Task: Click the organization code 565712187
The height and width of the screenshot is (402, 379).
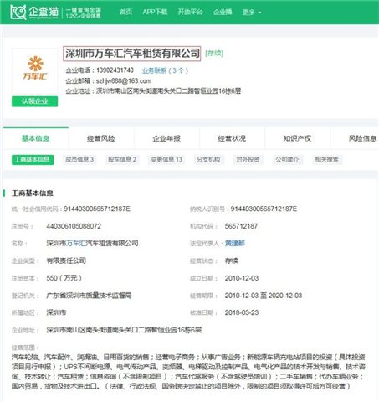Action: [241, 226]
